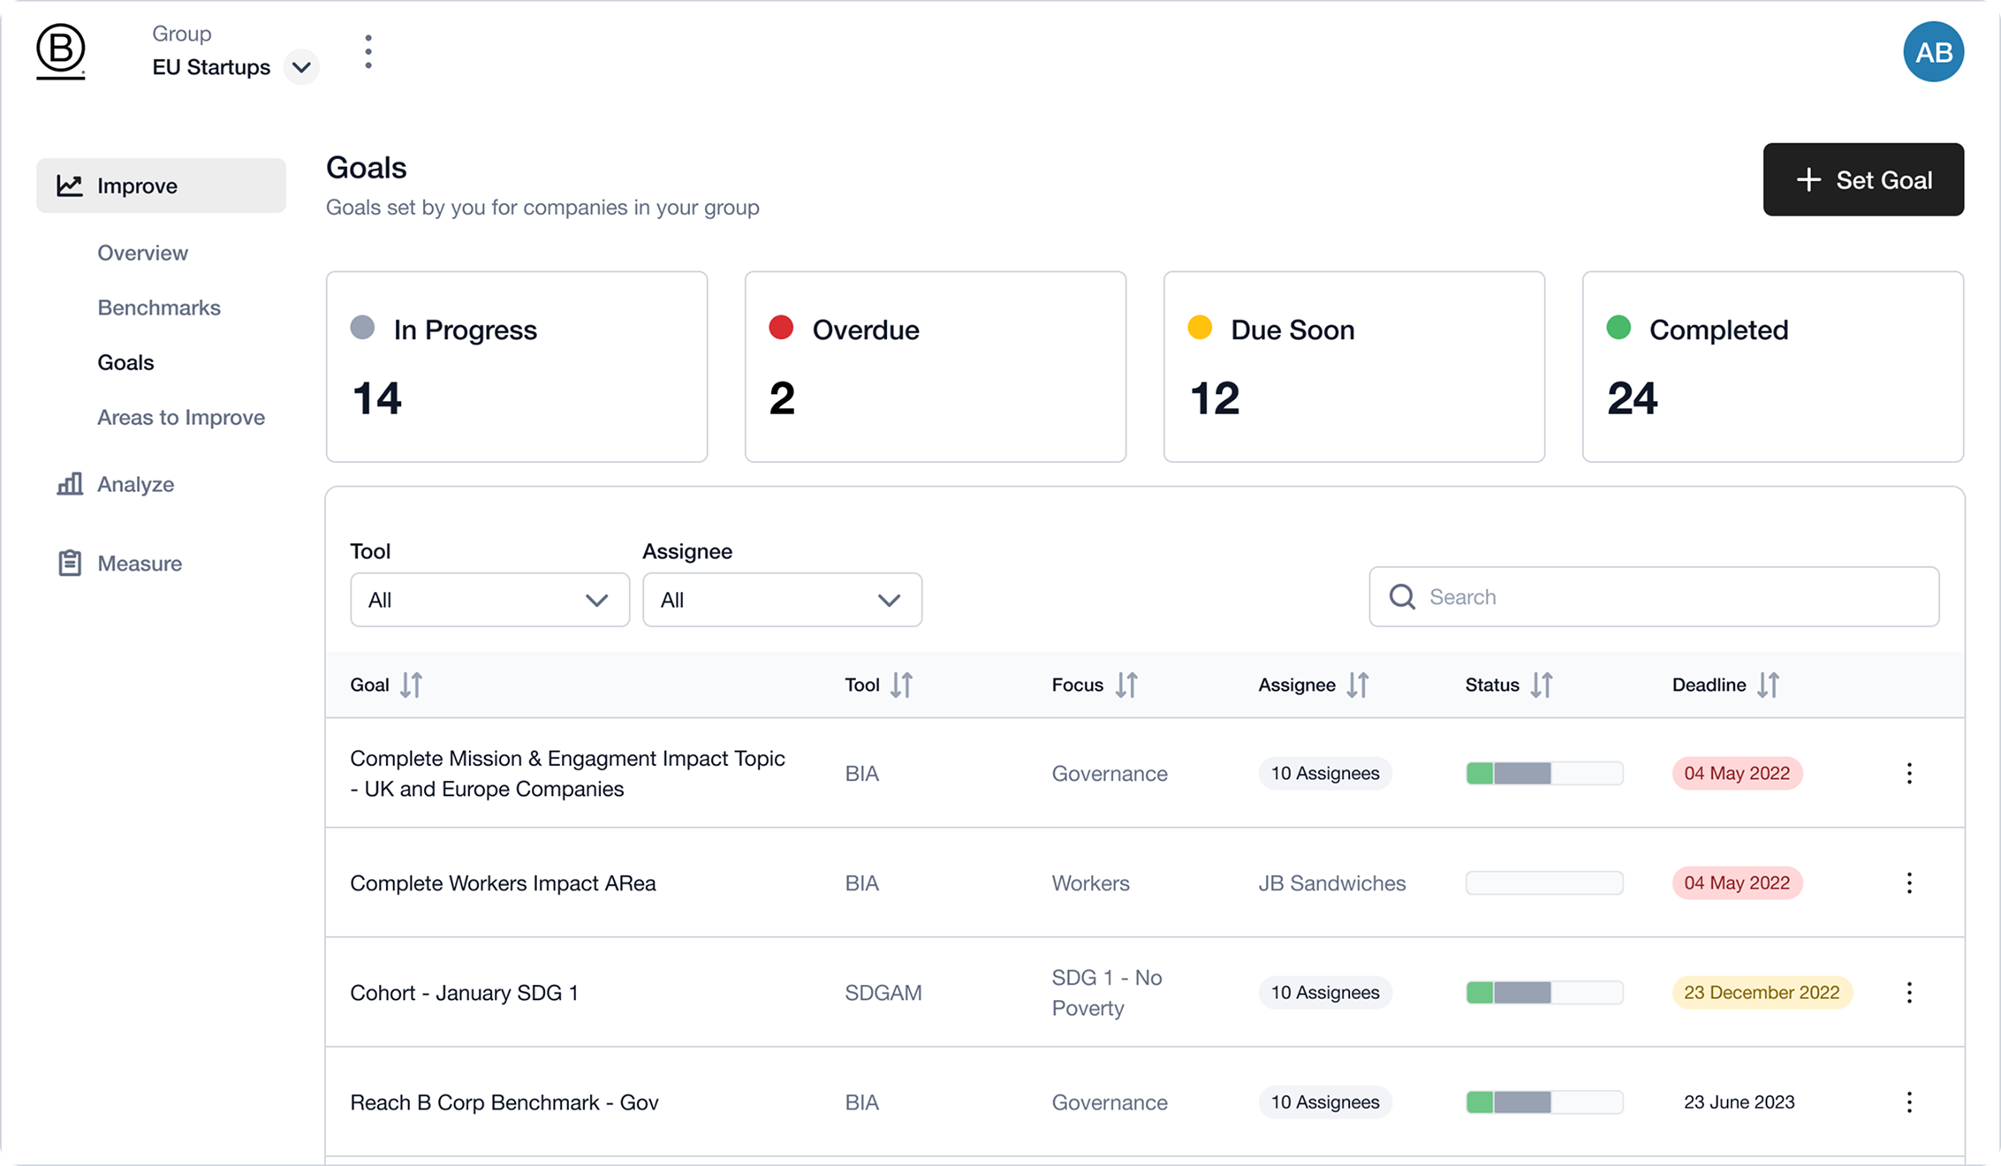Click the 23 December 2022 deadline badge
Screen dimensions: 2001x1166
tap(1762, 992)
